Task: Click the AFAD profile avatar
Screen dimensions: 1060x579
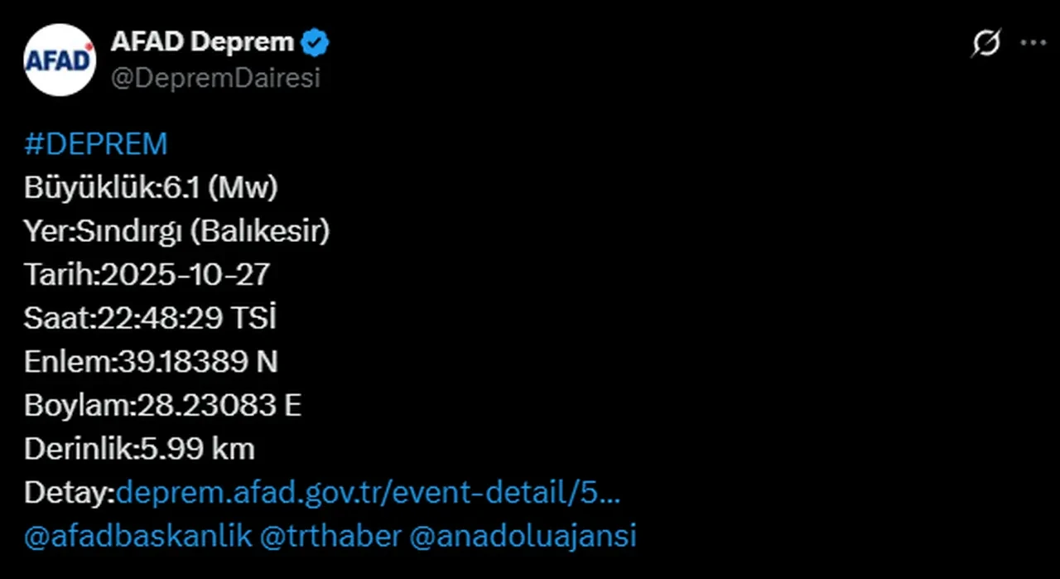Action: tap(60, 60)
